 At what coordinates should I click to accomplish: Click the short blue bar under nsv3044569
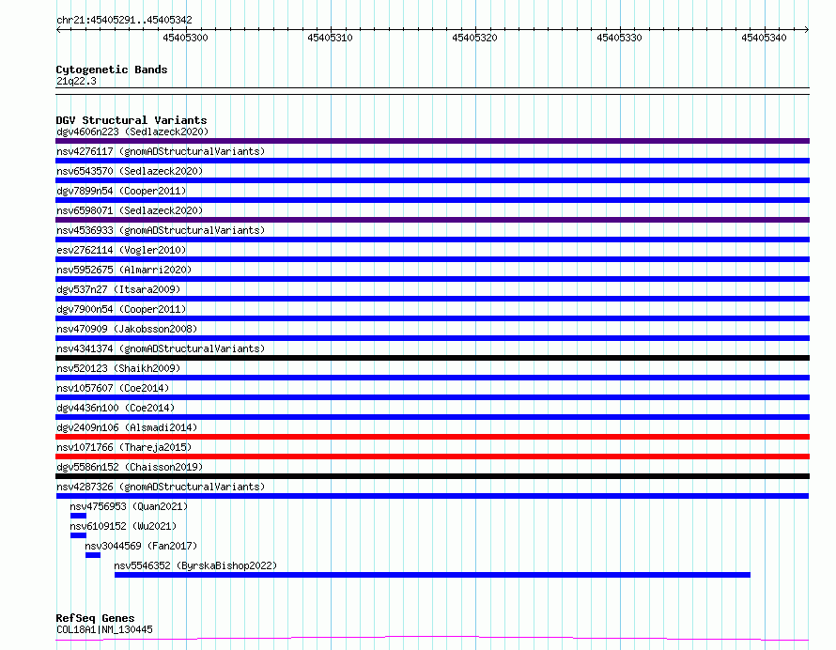click(x=93, y=555)
